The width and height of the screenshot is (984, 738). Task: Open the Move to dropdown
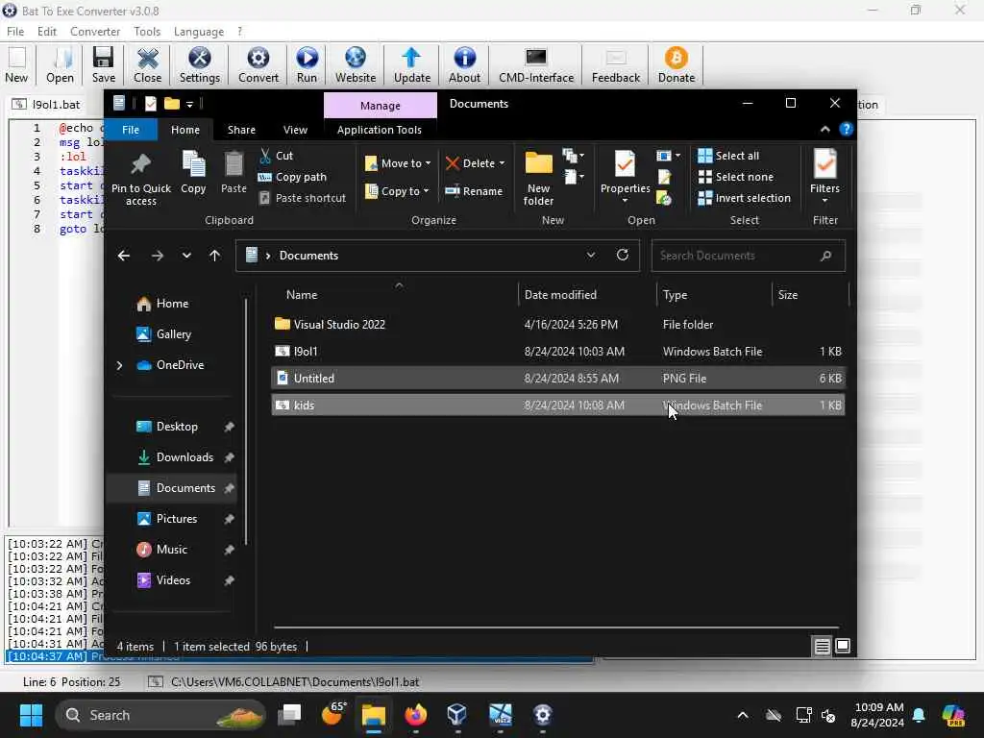pyautogui.click(x=398, y=163)
